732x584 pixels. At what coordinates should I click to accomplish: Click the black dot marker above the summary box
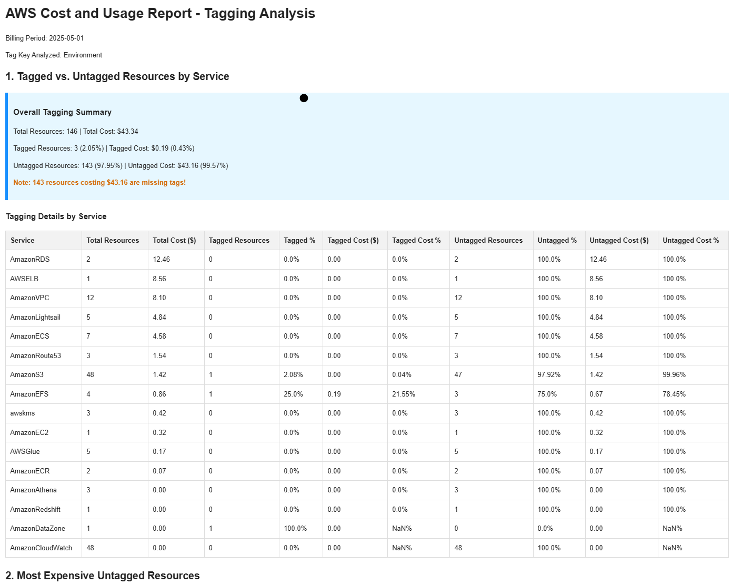pyautogui.click(x=304, y=98)
